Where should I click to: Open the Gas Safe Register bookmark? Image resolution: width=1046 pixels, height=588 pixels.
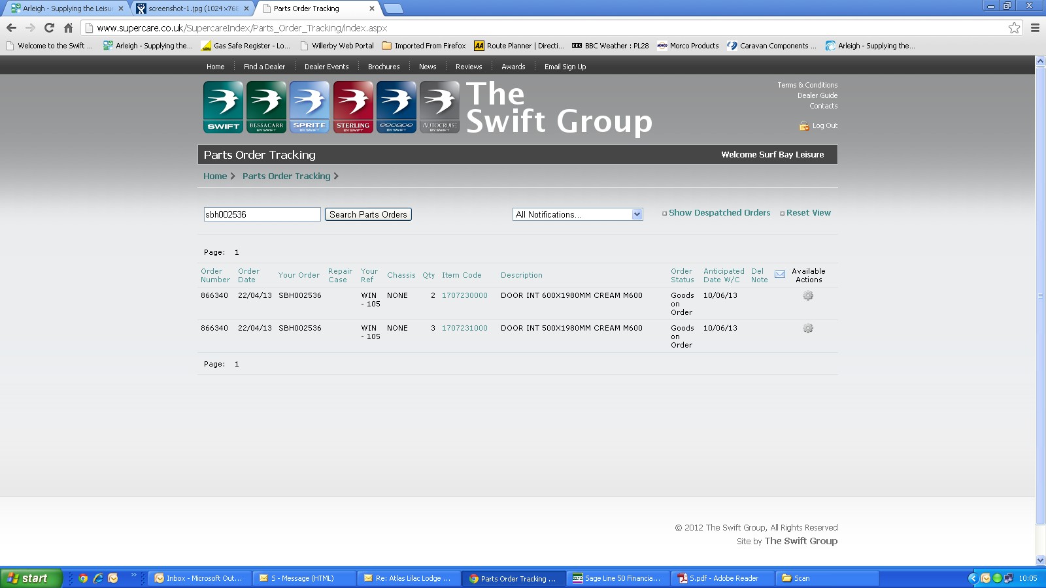[245, 46]
